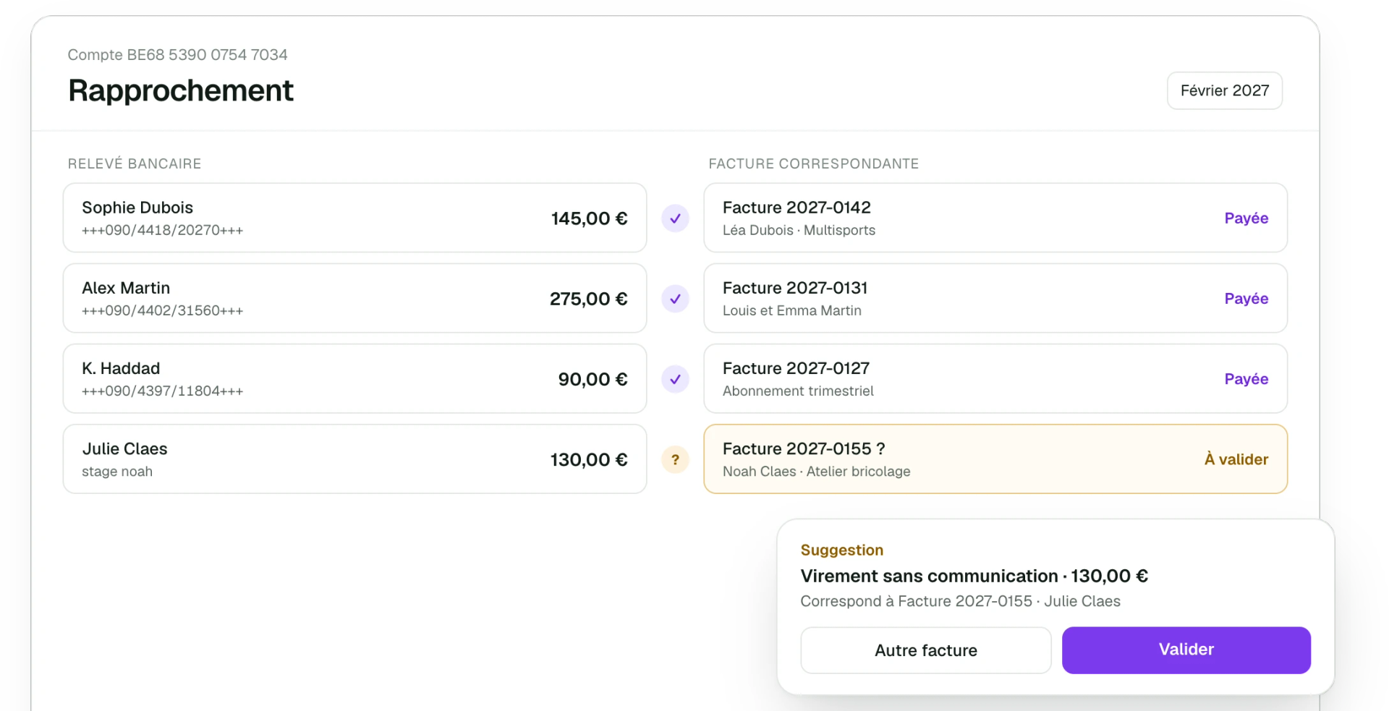Viewport: 1389px width, 711px height.
Task: Click the Payée status of Facture 2027-0131
Action: pyautogui.click(x=1246, y=298)
